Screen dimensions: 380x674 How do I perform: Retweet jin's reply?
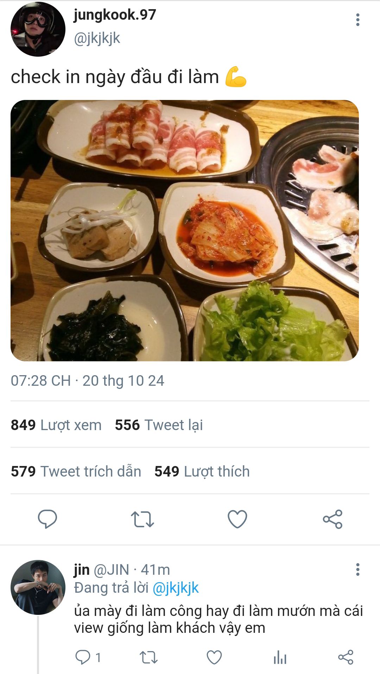pos(148,657)
